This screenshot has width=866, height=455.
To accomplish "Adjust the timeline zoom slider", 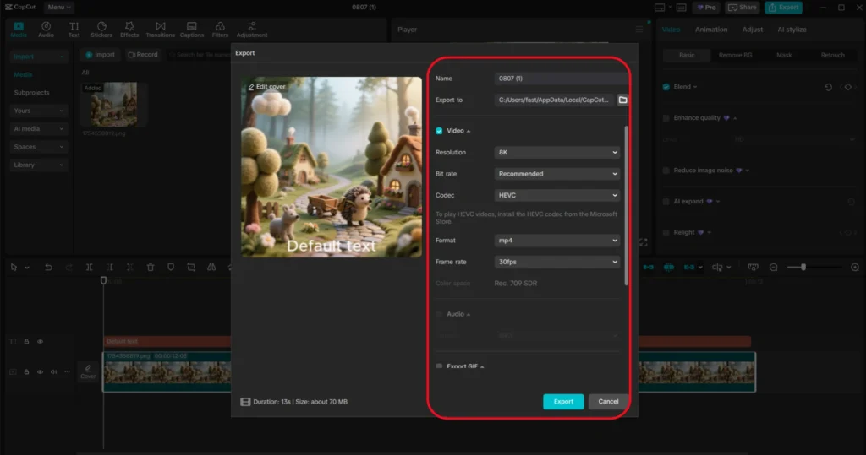I will click(803, 268).
